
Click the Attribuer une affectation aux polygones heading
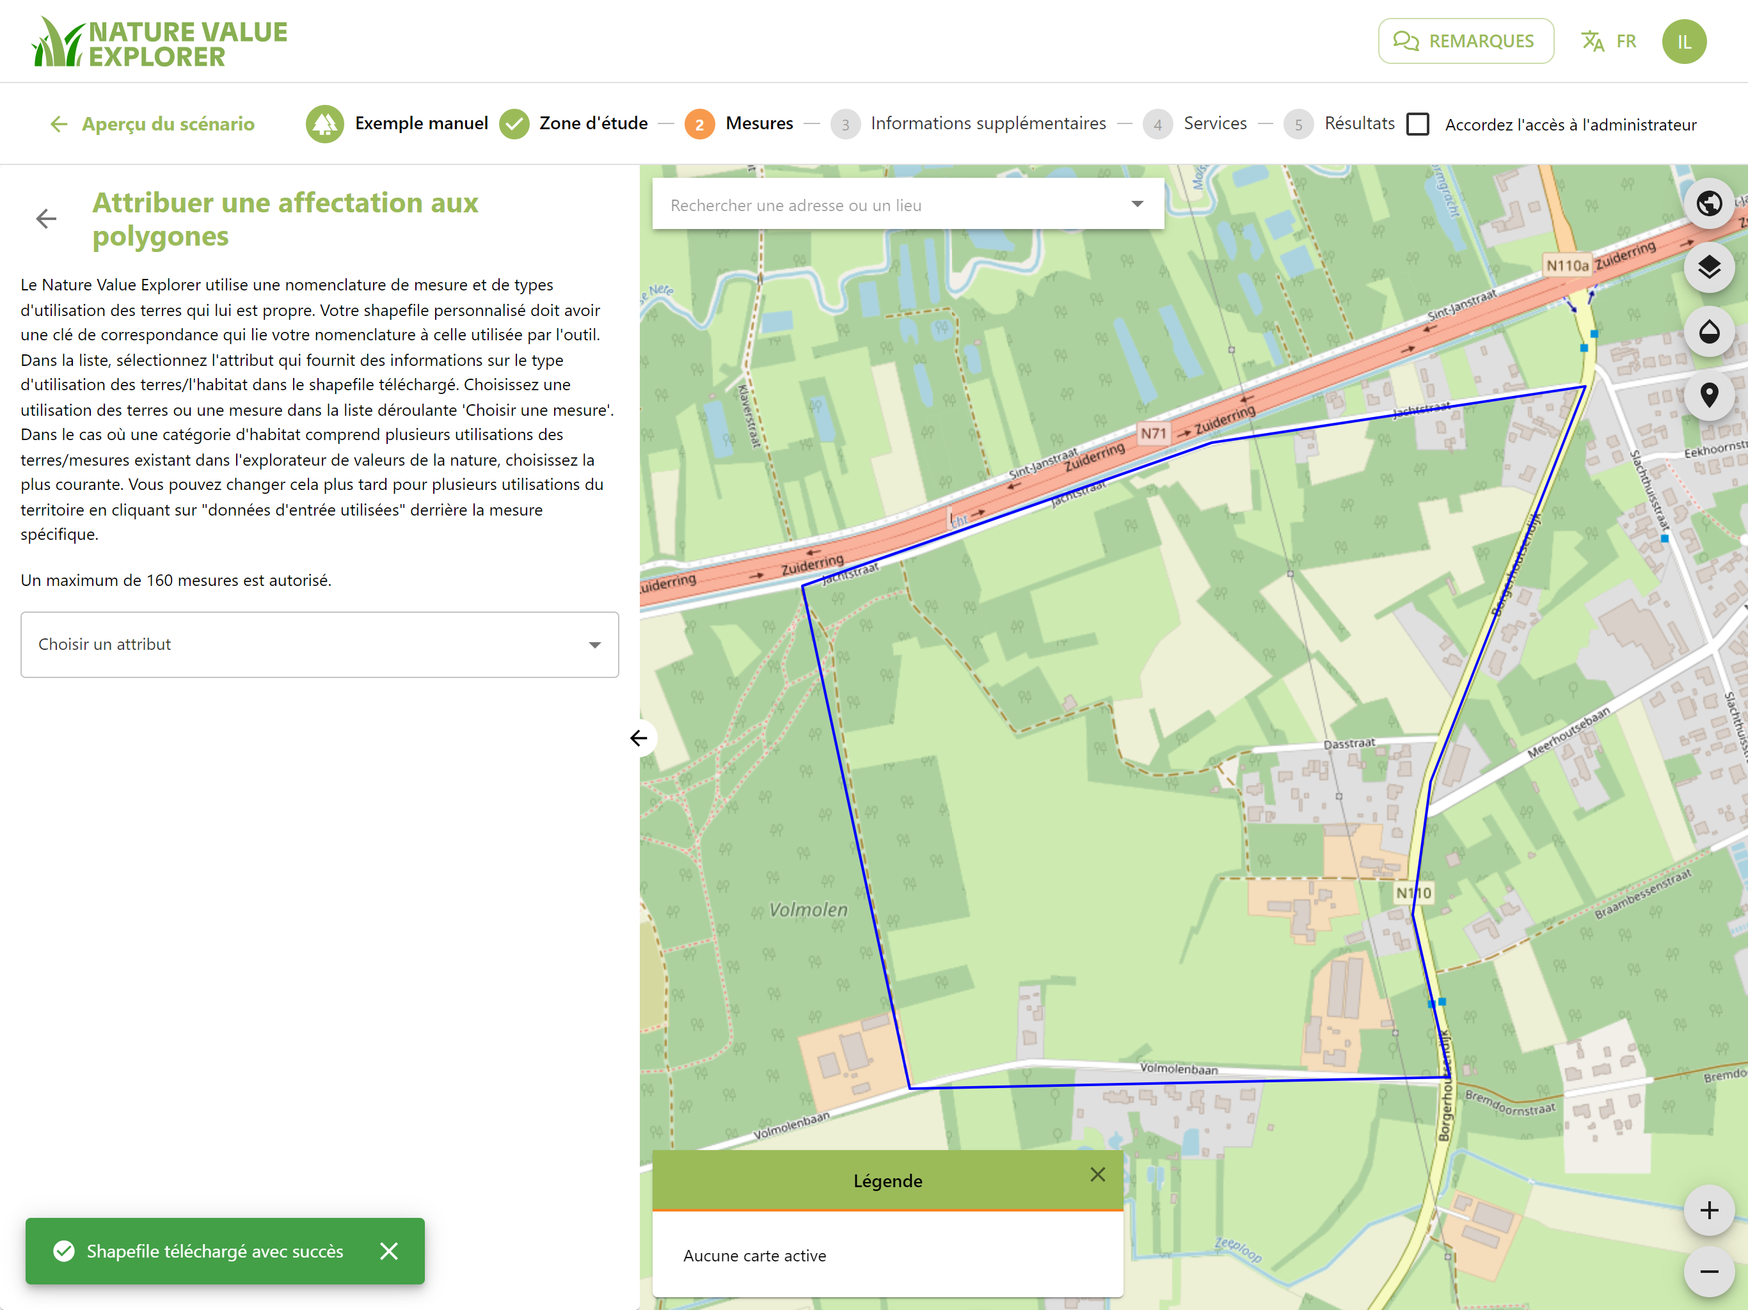[285, 219]
